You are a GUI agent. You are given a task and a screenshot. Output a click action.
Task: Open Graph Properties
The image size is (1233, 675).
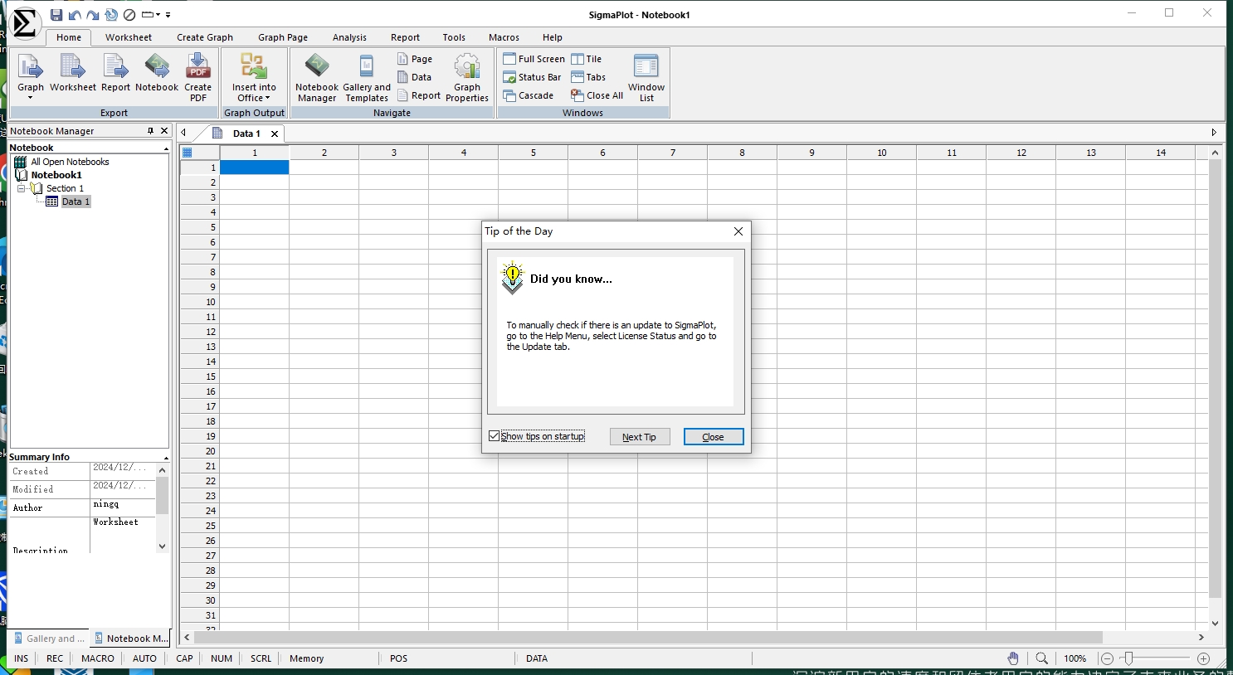[467, 77]
